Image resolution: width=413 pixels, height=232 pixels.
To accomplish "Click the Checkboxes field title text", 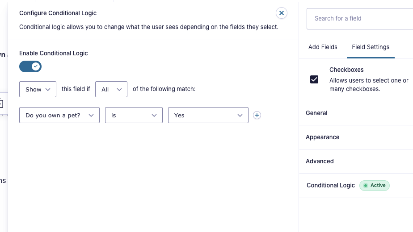I will (346, 70).
